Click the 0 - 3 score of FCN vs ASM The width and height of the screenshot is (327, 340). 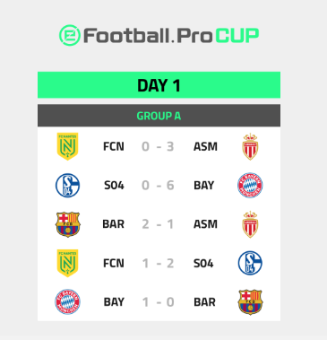tap(158, 146)
